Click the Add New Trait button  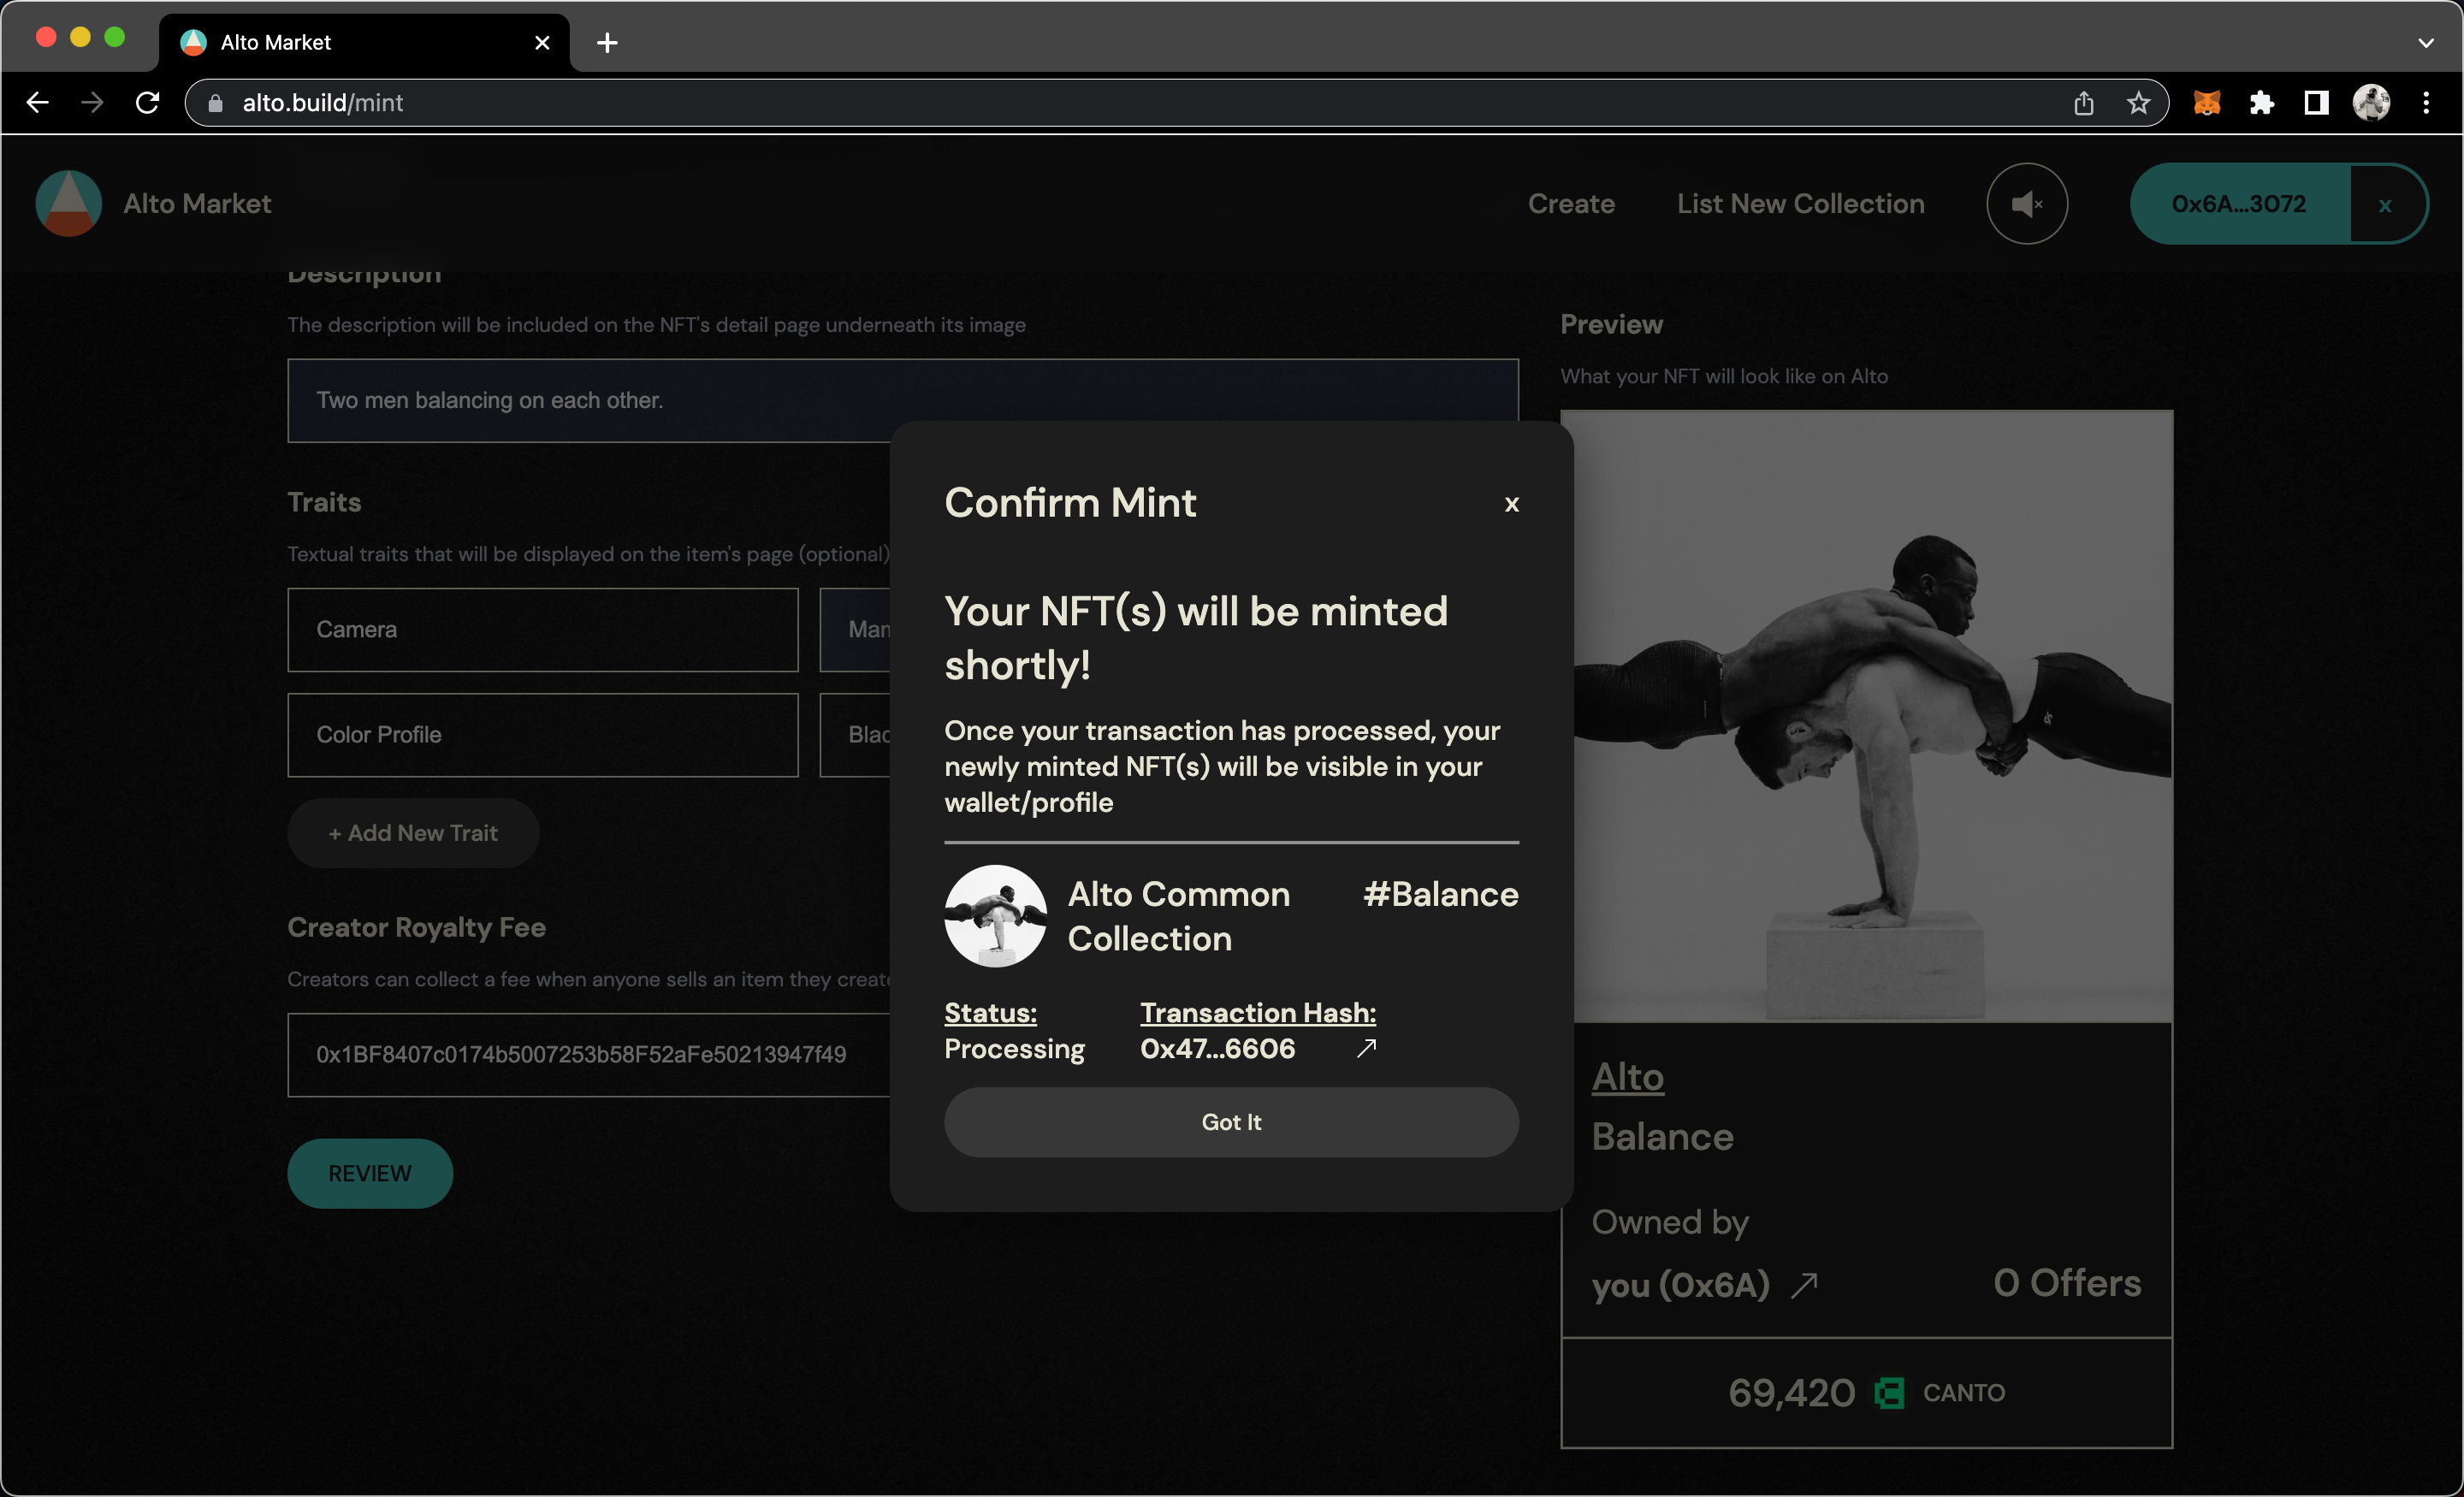click(413, 833)
